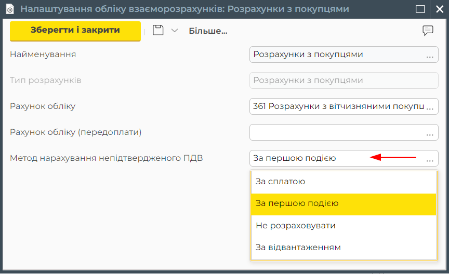Maximize the settings dialog window
449x274 pixels.
coord(420,9)
